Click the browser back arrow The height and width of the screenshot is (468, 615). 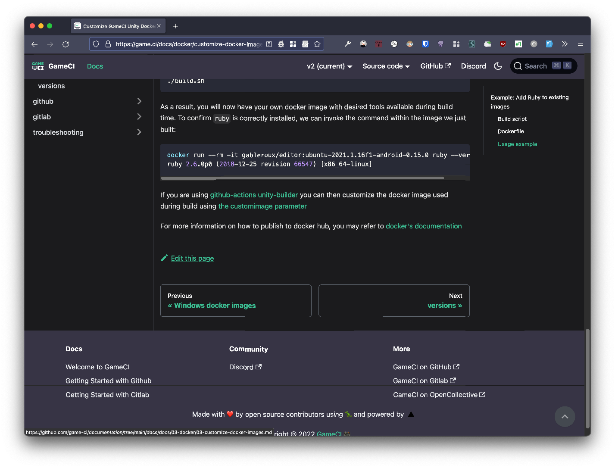click(34, 44)
